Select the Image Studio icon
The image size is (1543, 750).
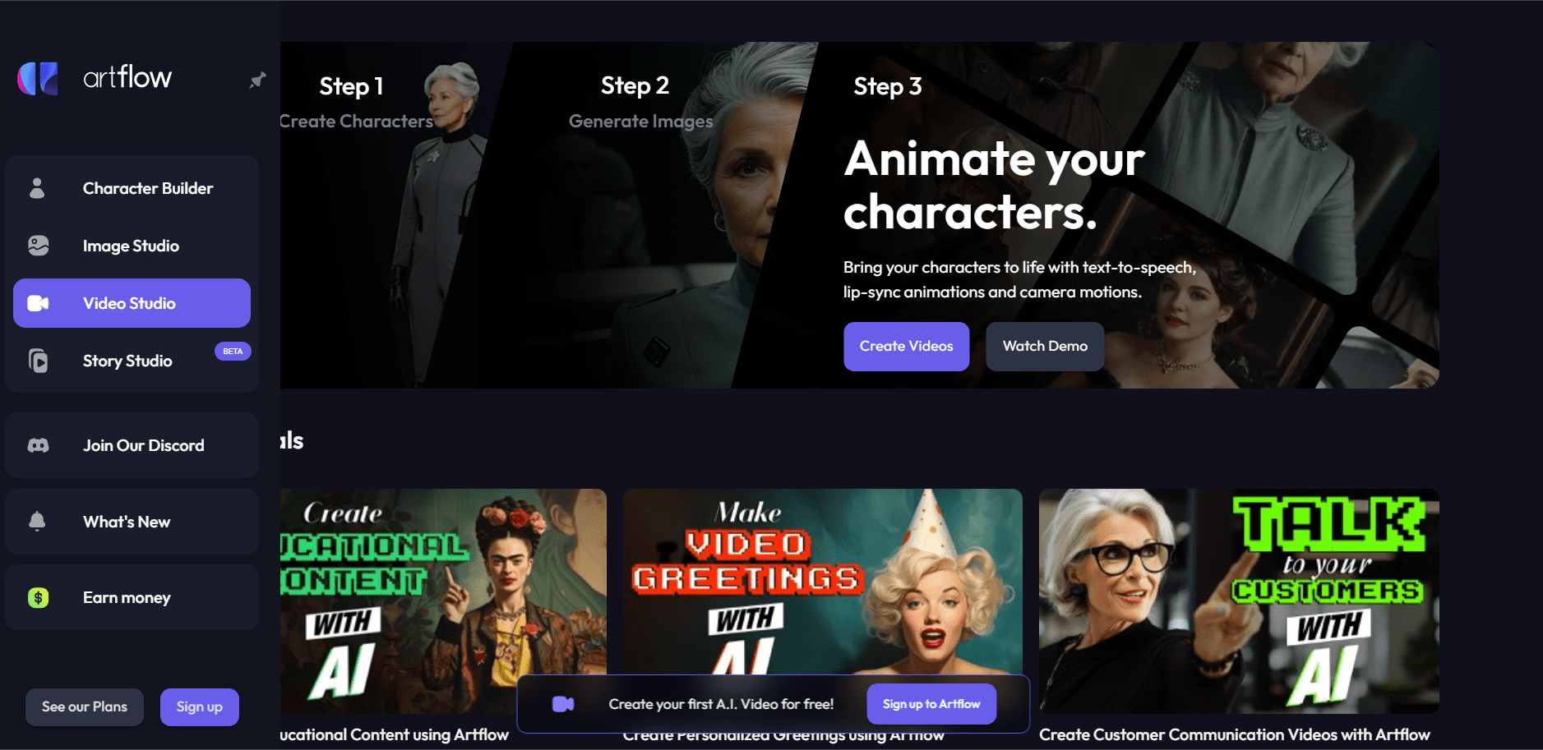(38, 246)
